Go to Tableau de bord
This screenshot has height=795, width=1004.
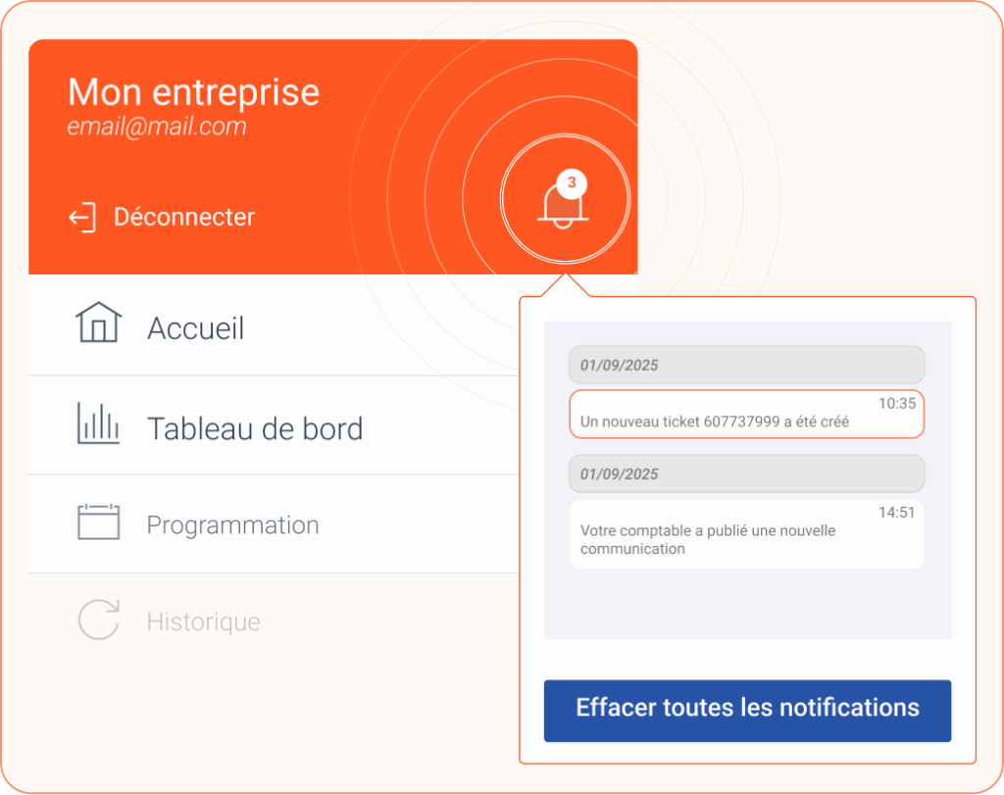(274, 425)
